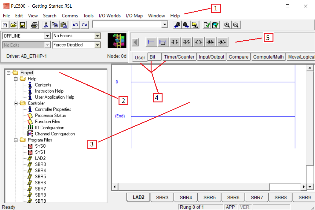Click the Redo arrow icon
Viewport: 315px width, 210px height.
pos(84,25)
